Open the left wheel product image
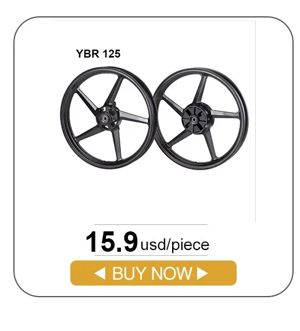The width and height of the screenshot is (300, 331). coord(108,117)
